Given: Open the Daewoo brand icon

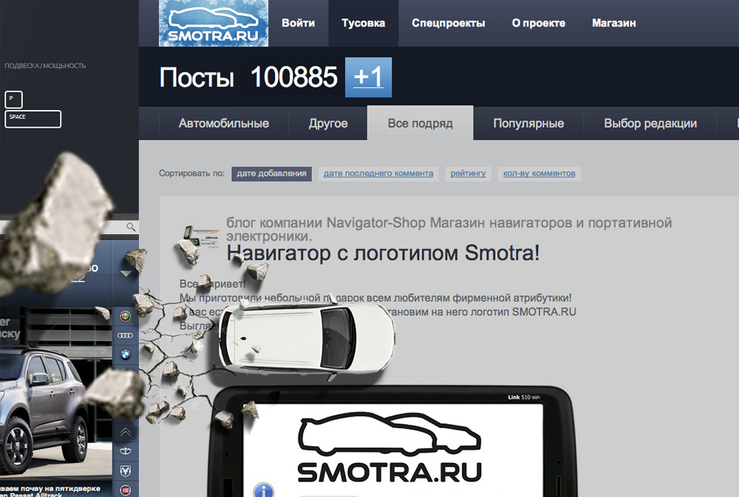Looking at the screenshot, I should click(126, 451).
